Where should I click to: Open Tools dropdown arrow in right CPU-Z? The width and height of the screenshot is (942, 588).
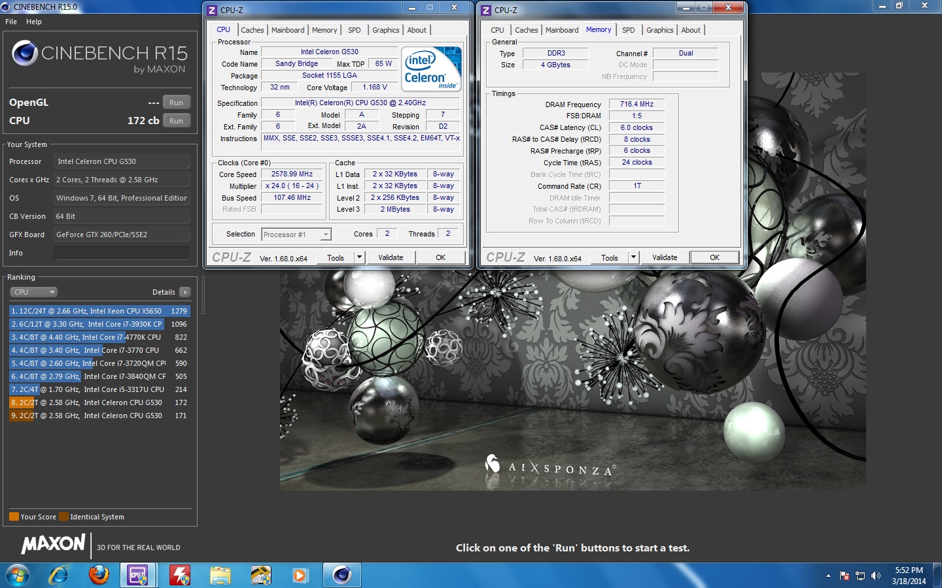pyautogui.click(x=633, y=257)
